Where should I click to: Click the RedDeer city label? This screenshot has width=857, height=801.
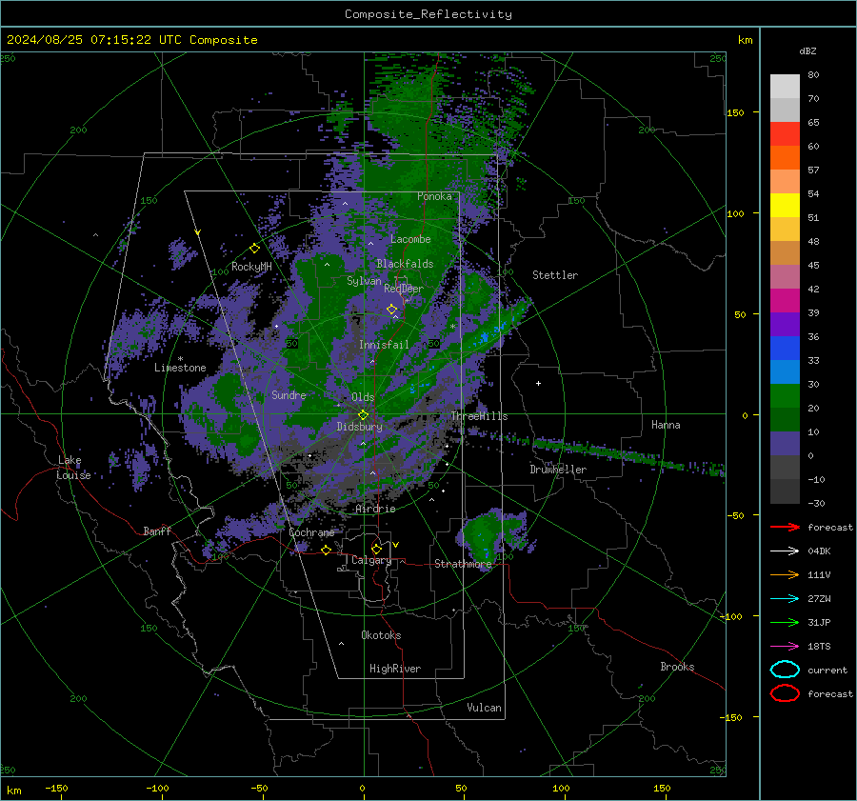404,289
